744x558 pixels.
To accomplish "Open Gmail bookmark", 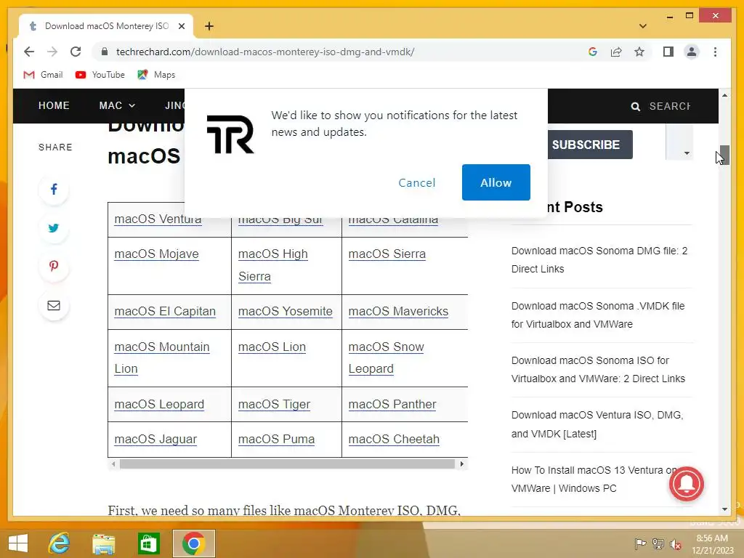I will pyautogui.click(x=43, y=75).
